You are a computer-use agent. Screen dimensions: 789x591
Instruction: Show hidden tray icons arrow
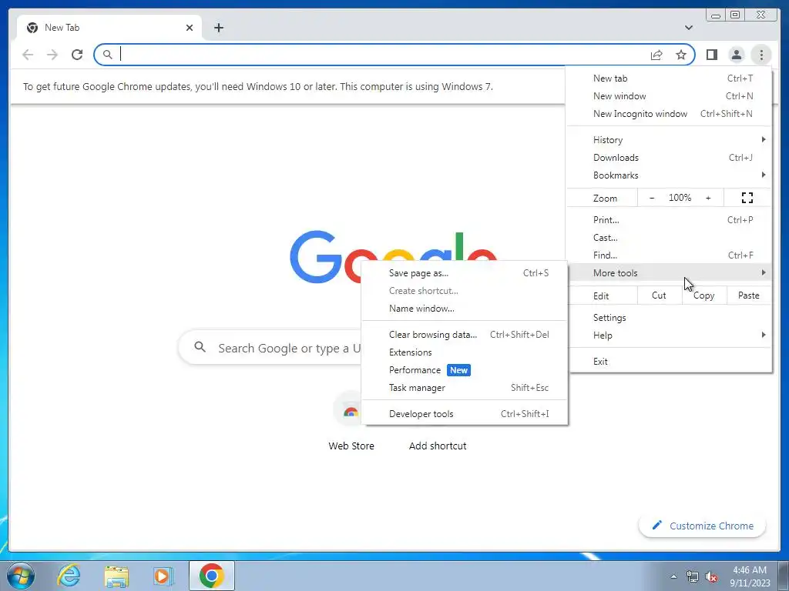click(x=673, y=576)
